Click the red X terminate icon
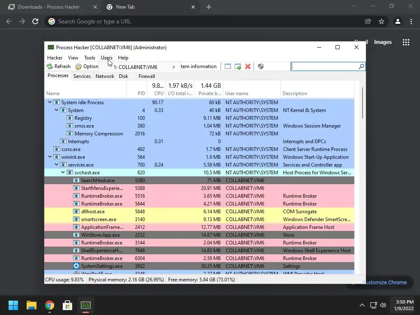 [x=248, y=66]
